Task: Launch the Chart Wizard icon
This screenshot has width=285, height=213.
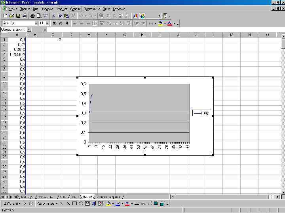Action: pos(135,16)
